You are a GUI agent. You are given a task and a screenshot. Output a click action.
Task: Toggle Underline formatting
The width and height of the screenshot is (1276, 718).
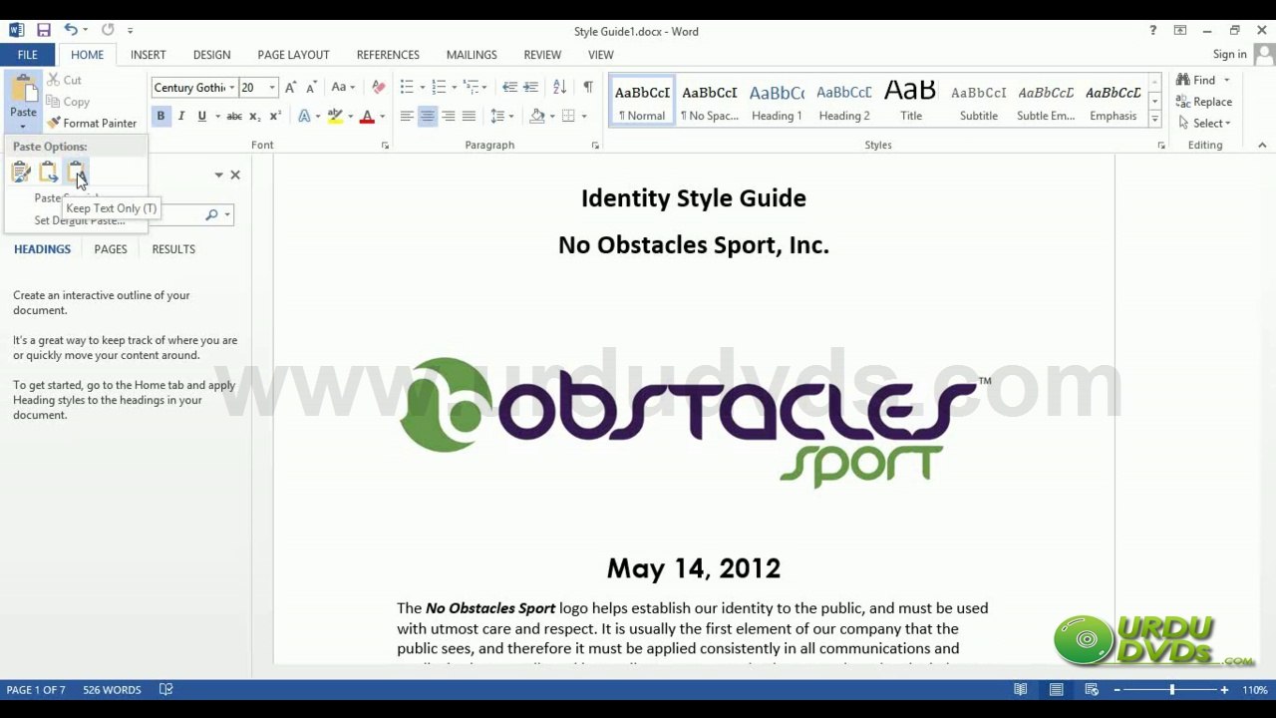(x=201, y=117)
